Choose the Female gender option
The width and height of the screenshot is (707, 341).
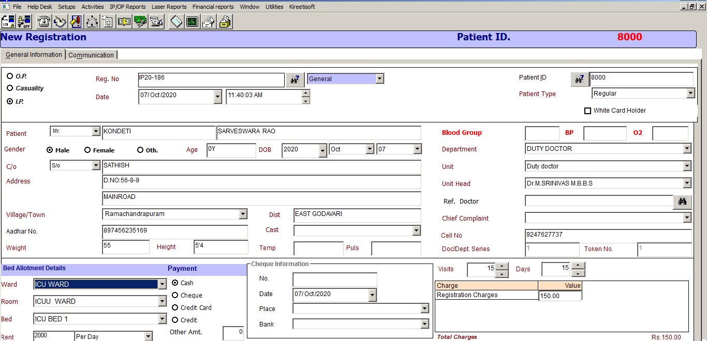87,150
